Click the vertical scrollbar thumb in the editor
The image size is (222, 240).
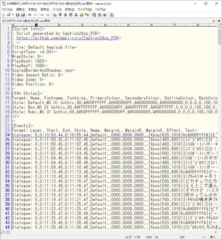click(220, 37)
